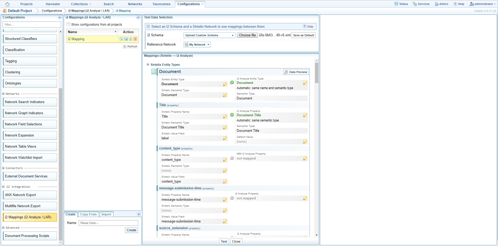
Task: Click the copy icon for i2 Mapping
Action: 126,39
